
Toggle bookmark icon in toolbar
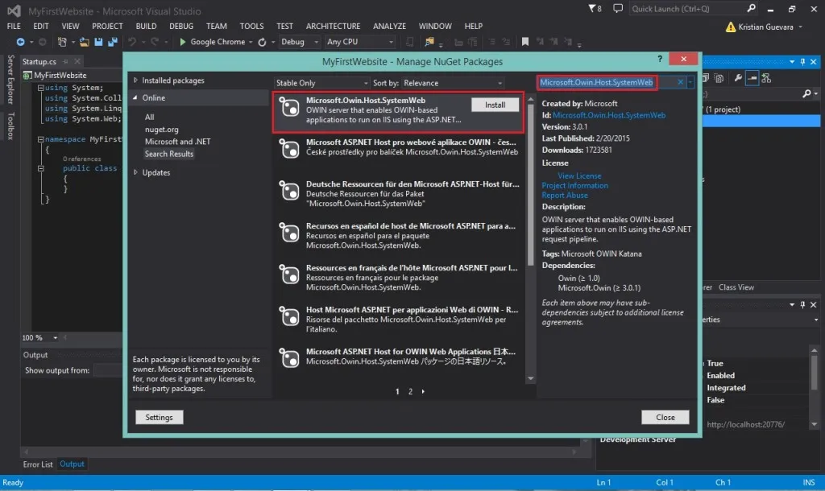tap(525, 42)
